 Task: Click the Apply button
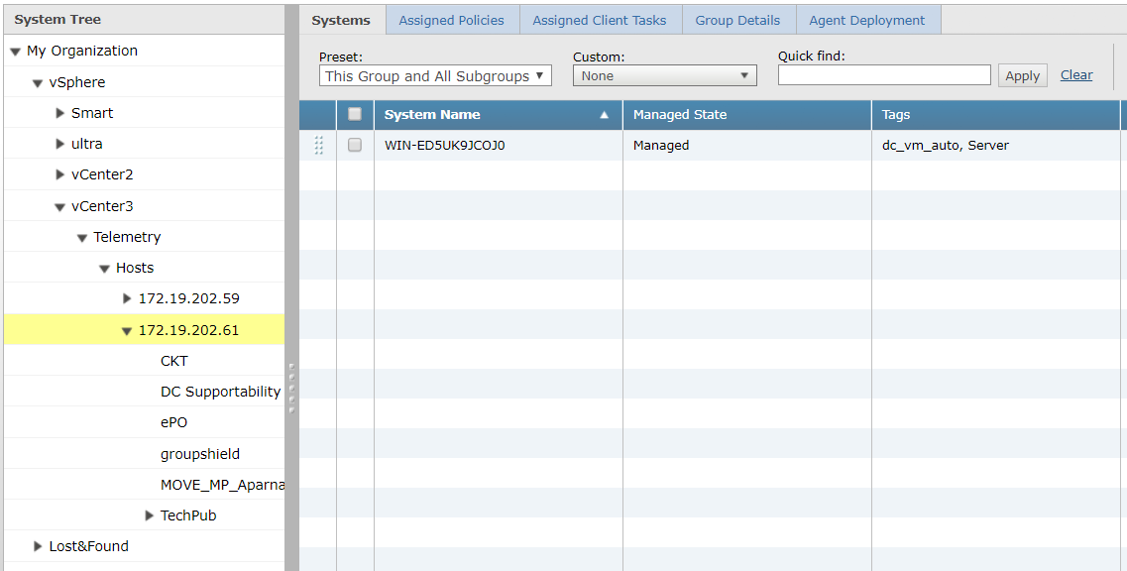[1022, 75]
